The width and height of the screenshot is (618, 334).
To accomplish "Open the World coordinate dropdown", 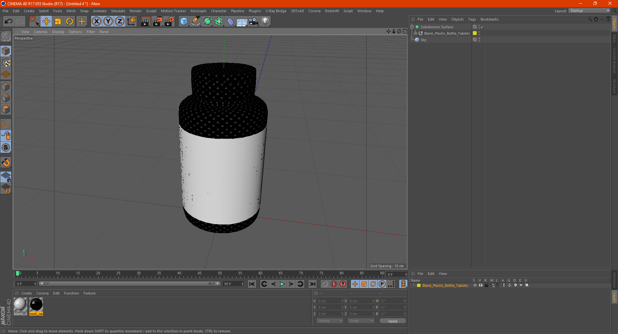I will tap(330, 321).
